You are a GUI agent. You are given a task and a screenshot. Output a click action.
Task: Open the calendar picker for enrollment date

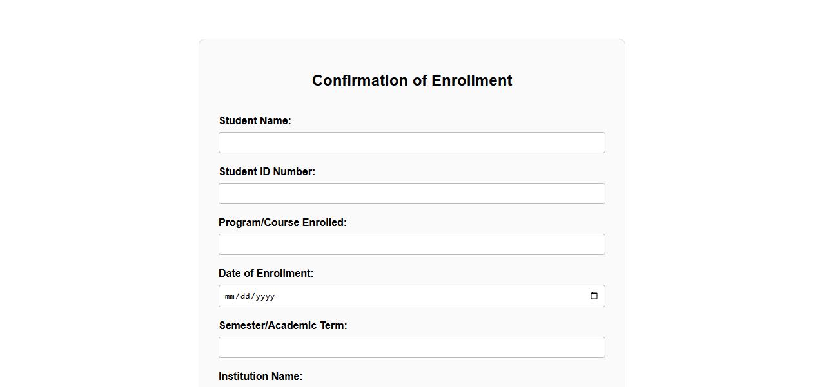(594, 296)
